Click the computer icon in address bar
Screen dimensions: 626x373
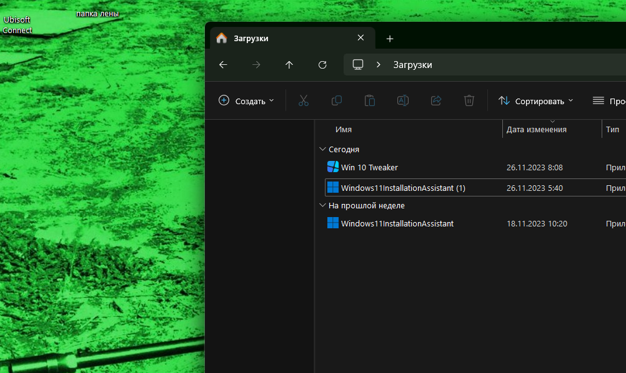pos(358,65)
